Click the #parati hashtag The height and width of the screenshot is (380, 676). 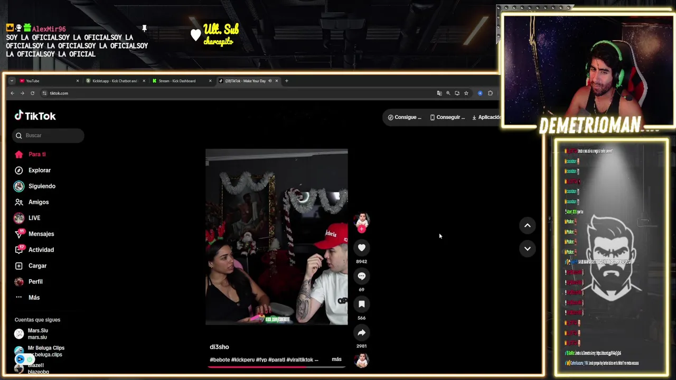click(277, 359)
